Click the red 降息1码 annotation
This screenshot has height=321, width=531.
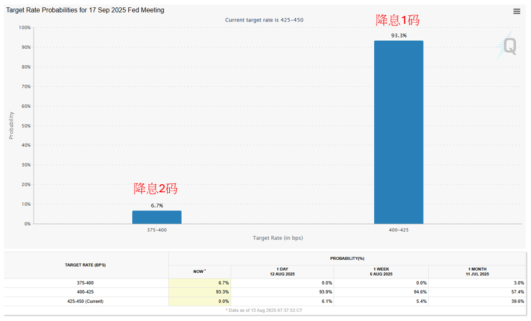[398, 20]
